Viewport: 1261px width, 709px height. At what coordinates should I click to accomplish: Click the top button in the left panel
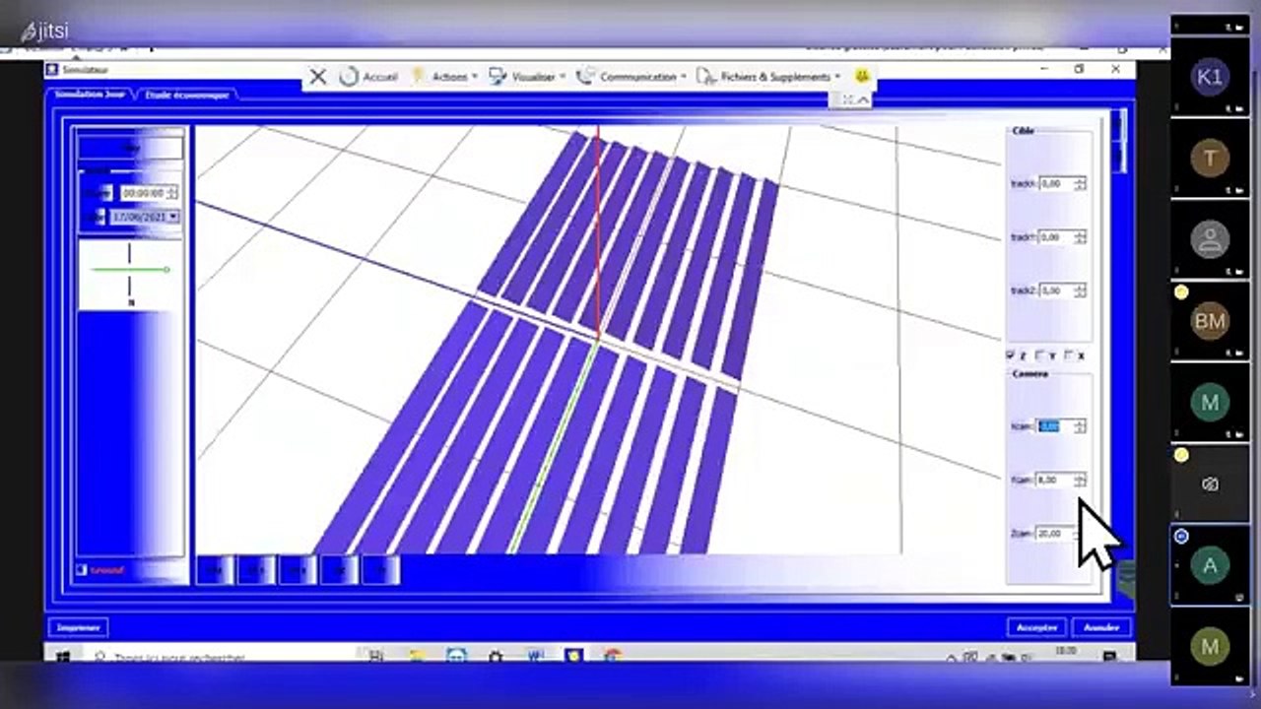coord(130,148)
